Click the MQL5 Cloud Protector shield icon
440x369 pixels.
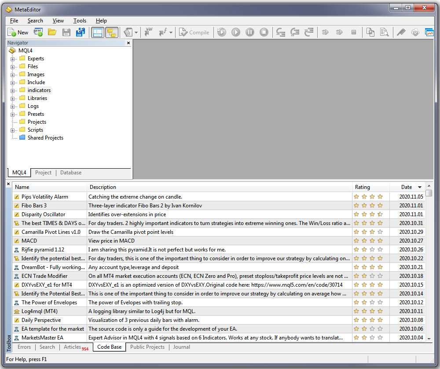[x=415, y=32]
